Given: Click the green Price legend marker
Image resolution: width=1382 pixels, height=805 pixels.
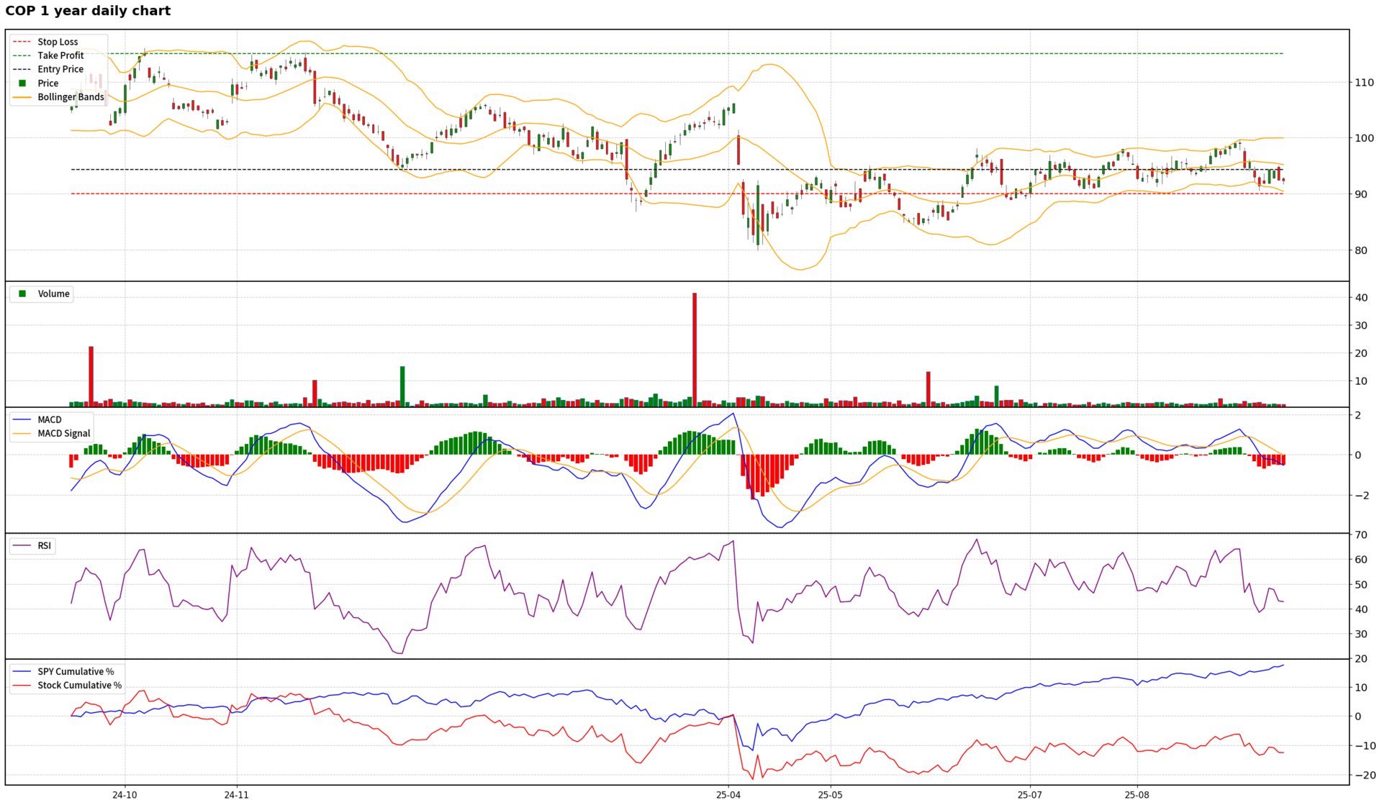Looking at the screenshot, I should click(22, 83).
